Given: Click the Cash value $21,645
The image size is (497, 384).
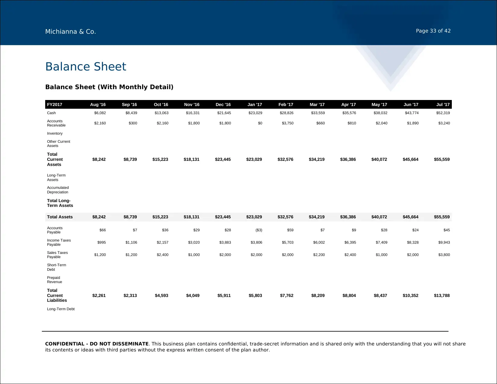Looking at the screenshot, I should (x=224, y=113).
